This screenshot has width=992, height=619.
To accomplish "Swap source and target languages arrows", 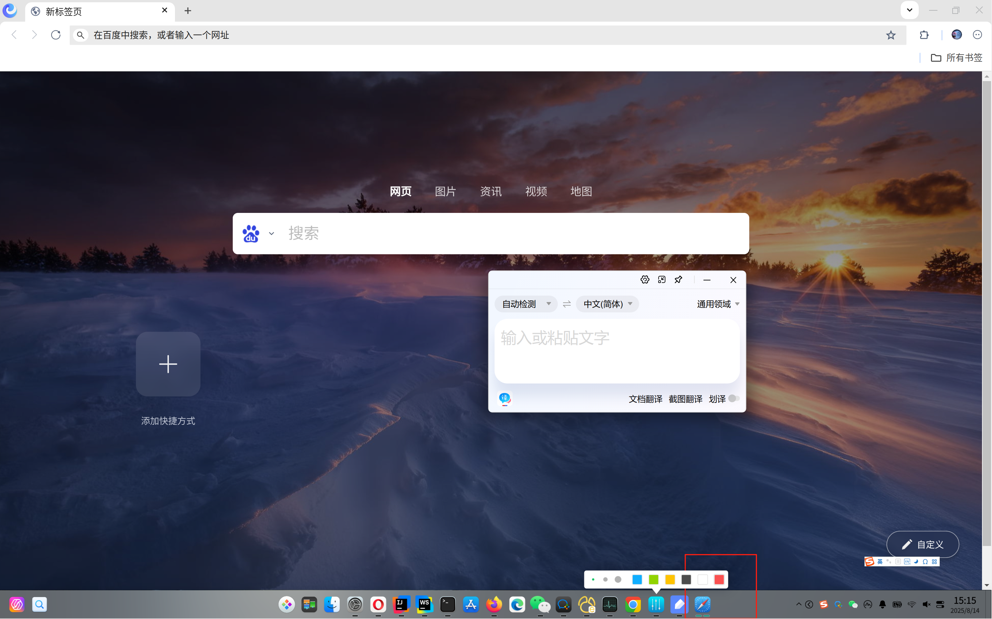I will (x=567, y=304).
